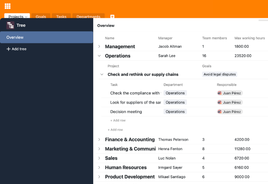Click the Avoid legal disputes goal tag
The width and height of the screenshot is (268, 184).
click(219, 75)
